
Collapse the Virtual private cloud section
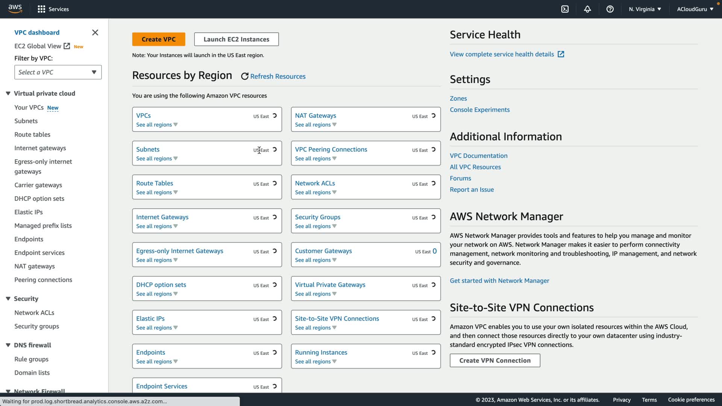pyautogui.click(x=8, y=93)
